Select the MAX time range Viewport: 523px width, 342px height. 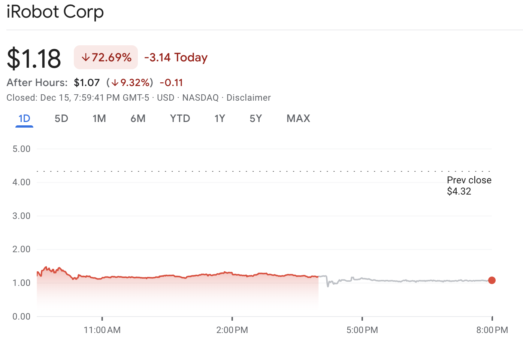(298, 118)
